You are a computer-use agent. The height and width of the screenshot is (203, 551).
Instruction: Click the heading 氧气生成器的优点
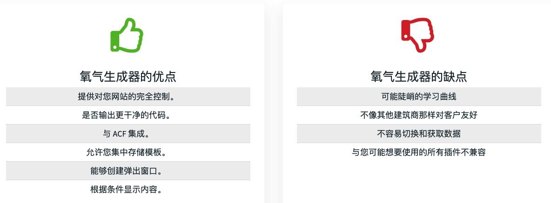[x=128, y=76]
